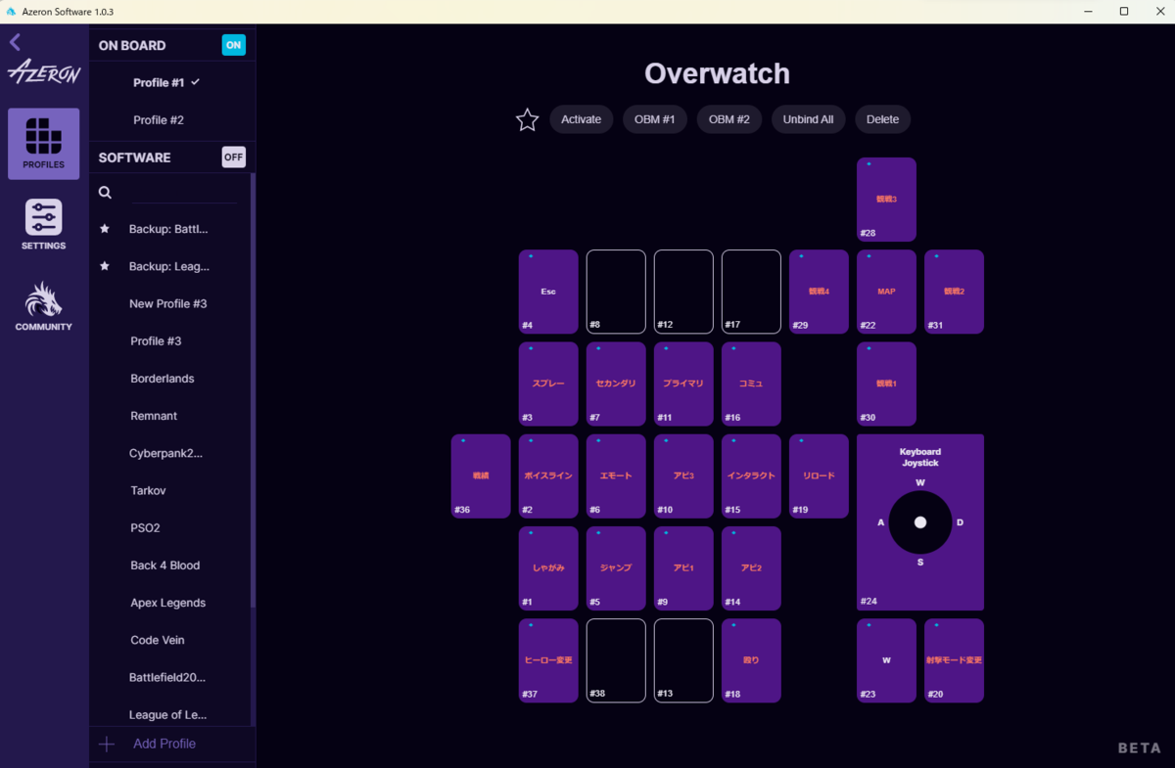Select the インタラクト key #15
The width and height of the screenshot is (1175, 768).
coord(751,476)
